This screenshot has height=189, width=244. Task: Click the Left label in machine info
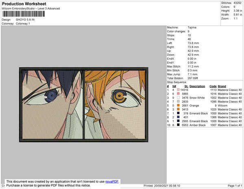[170, 43]
